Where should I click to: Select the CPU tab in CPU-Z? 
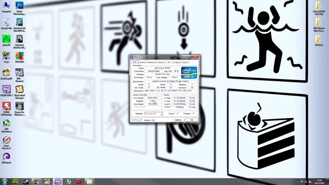coord(135,62)
